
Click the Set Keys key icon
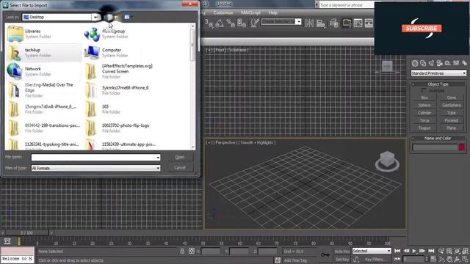325,254
